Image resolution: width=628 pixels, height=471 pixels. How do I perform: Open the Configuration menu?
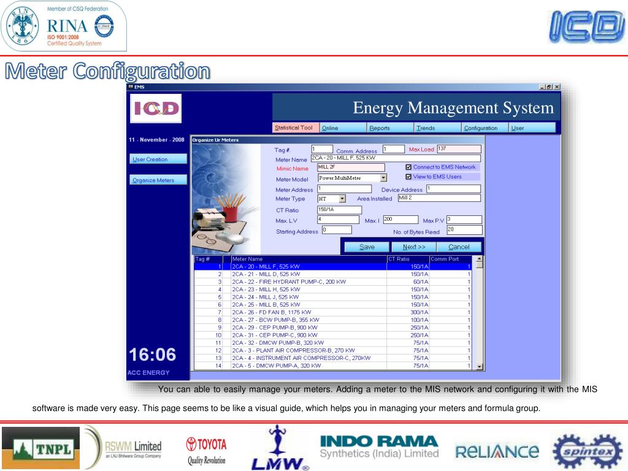[485, 128]
